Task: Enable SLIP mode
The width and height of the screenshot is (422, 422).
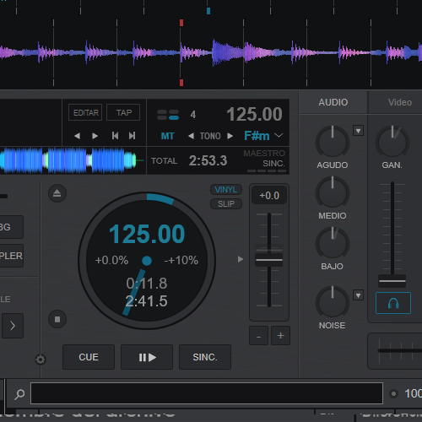Action: click(x=226, y=203)
